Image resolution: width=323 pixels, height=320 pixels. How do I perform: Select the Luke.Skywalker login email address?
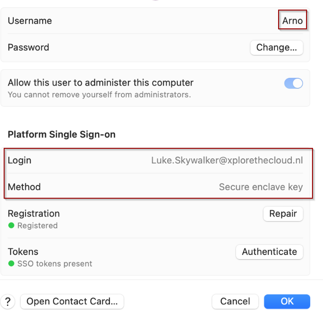(227, 161)
